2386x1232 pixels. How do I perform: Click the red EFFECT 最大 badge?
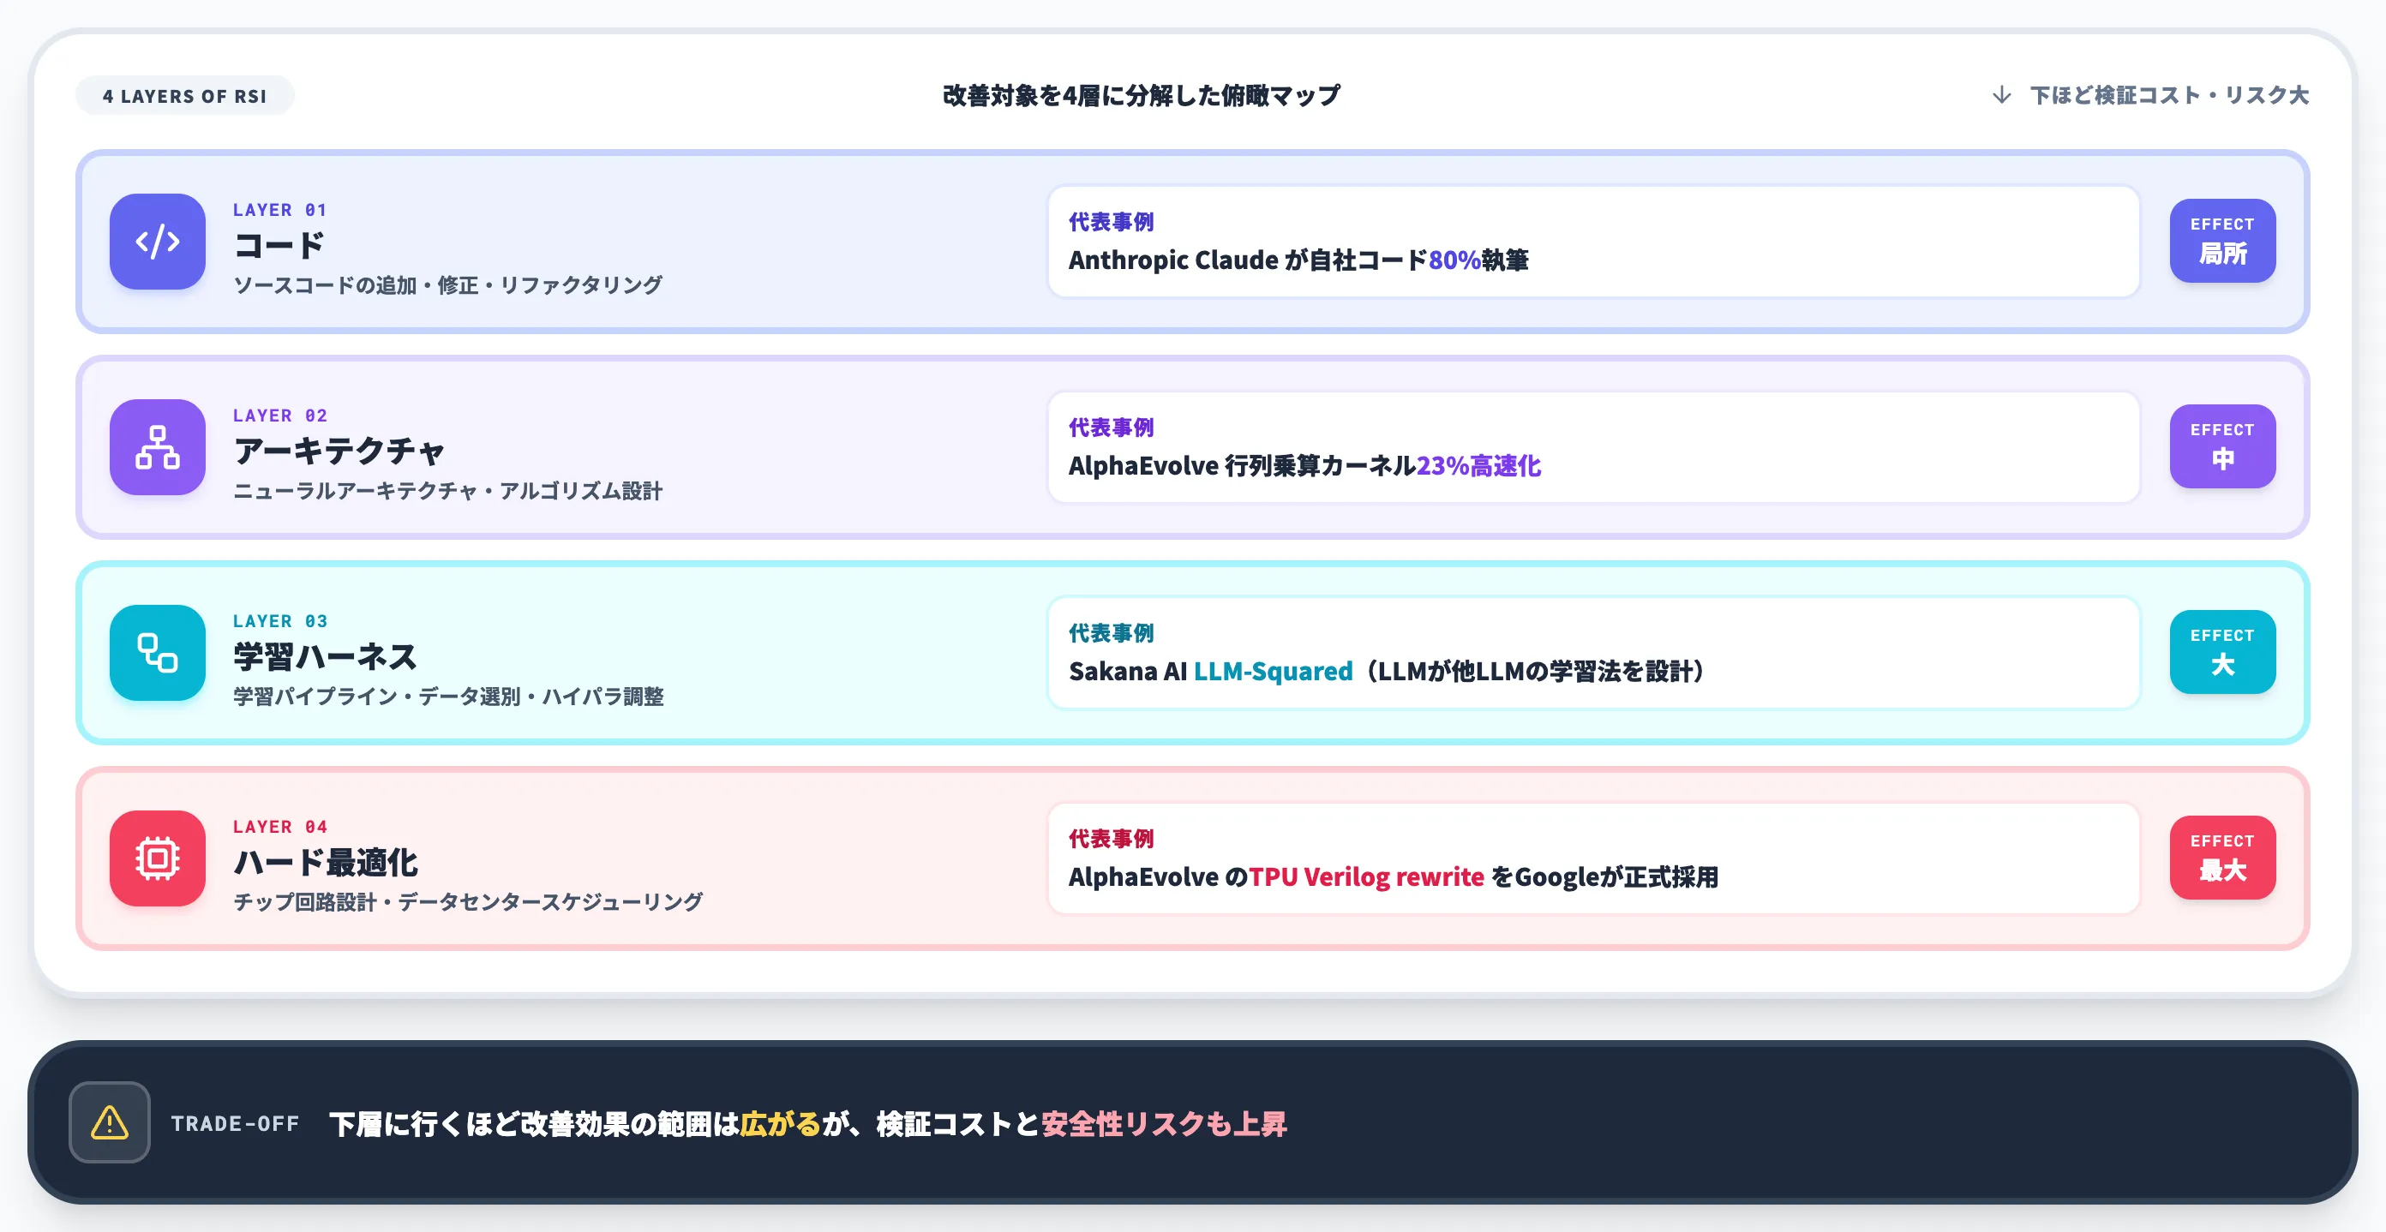point(2222,857)
